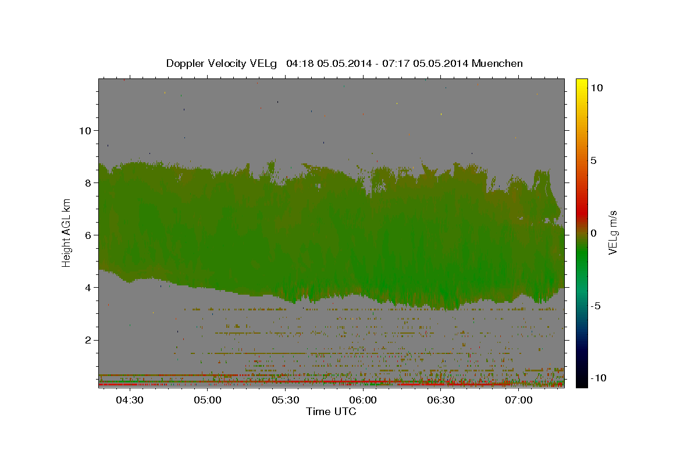The width and height of the screenshot is (698, 465).
Task: Click the 'Time UTC' axis label
Action: tap(331, 412)
